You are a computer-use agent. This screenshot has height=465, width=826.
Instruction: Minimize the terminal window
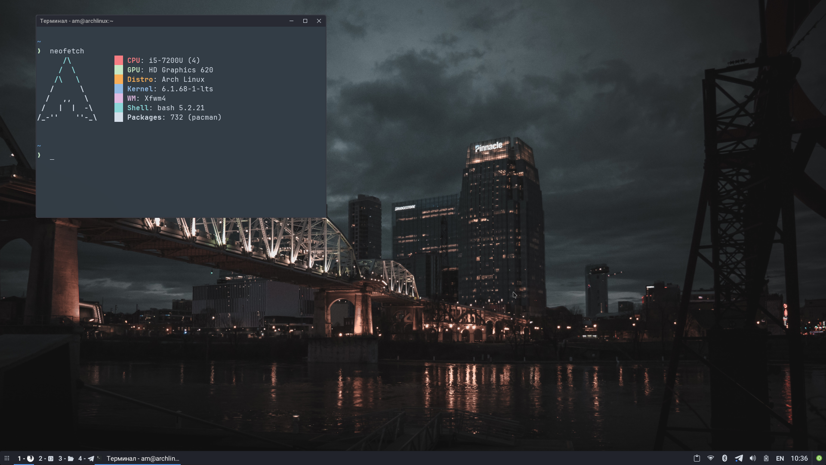(x=291, y=21)
